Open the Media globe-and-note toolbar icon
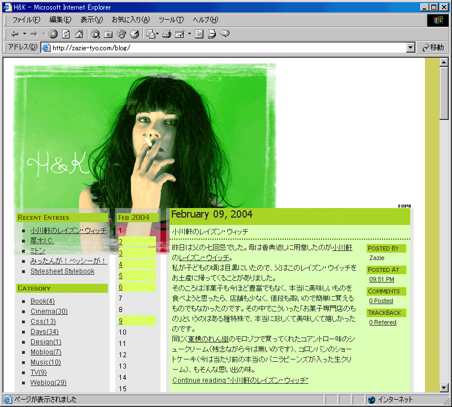 pyautogui.click(x=121, y=34)
